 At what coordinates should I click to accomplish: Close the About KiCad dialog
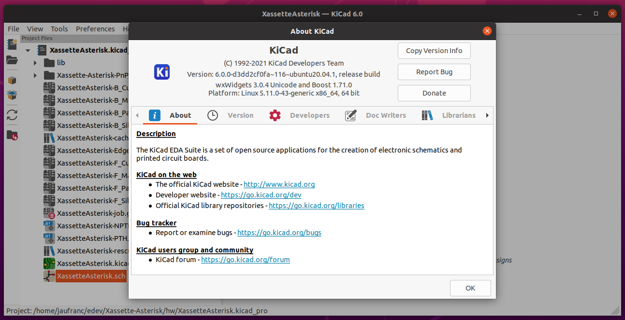[x=487, y=31]
